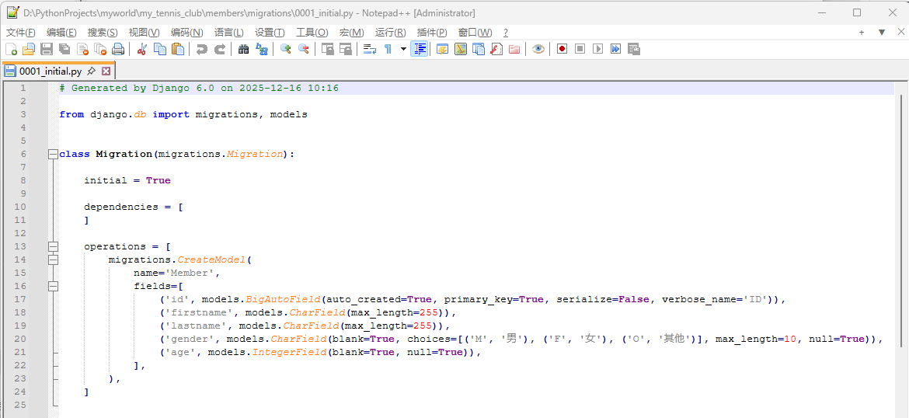The height and width of the screenshot is (418, 909).
Task: Open the 窗口(W) menu
Action: click(x=475, y=33)
